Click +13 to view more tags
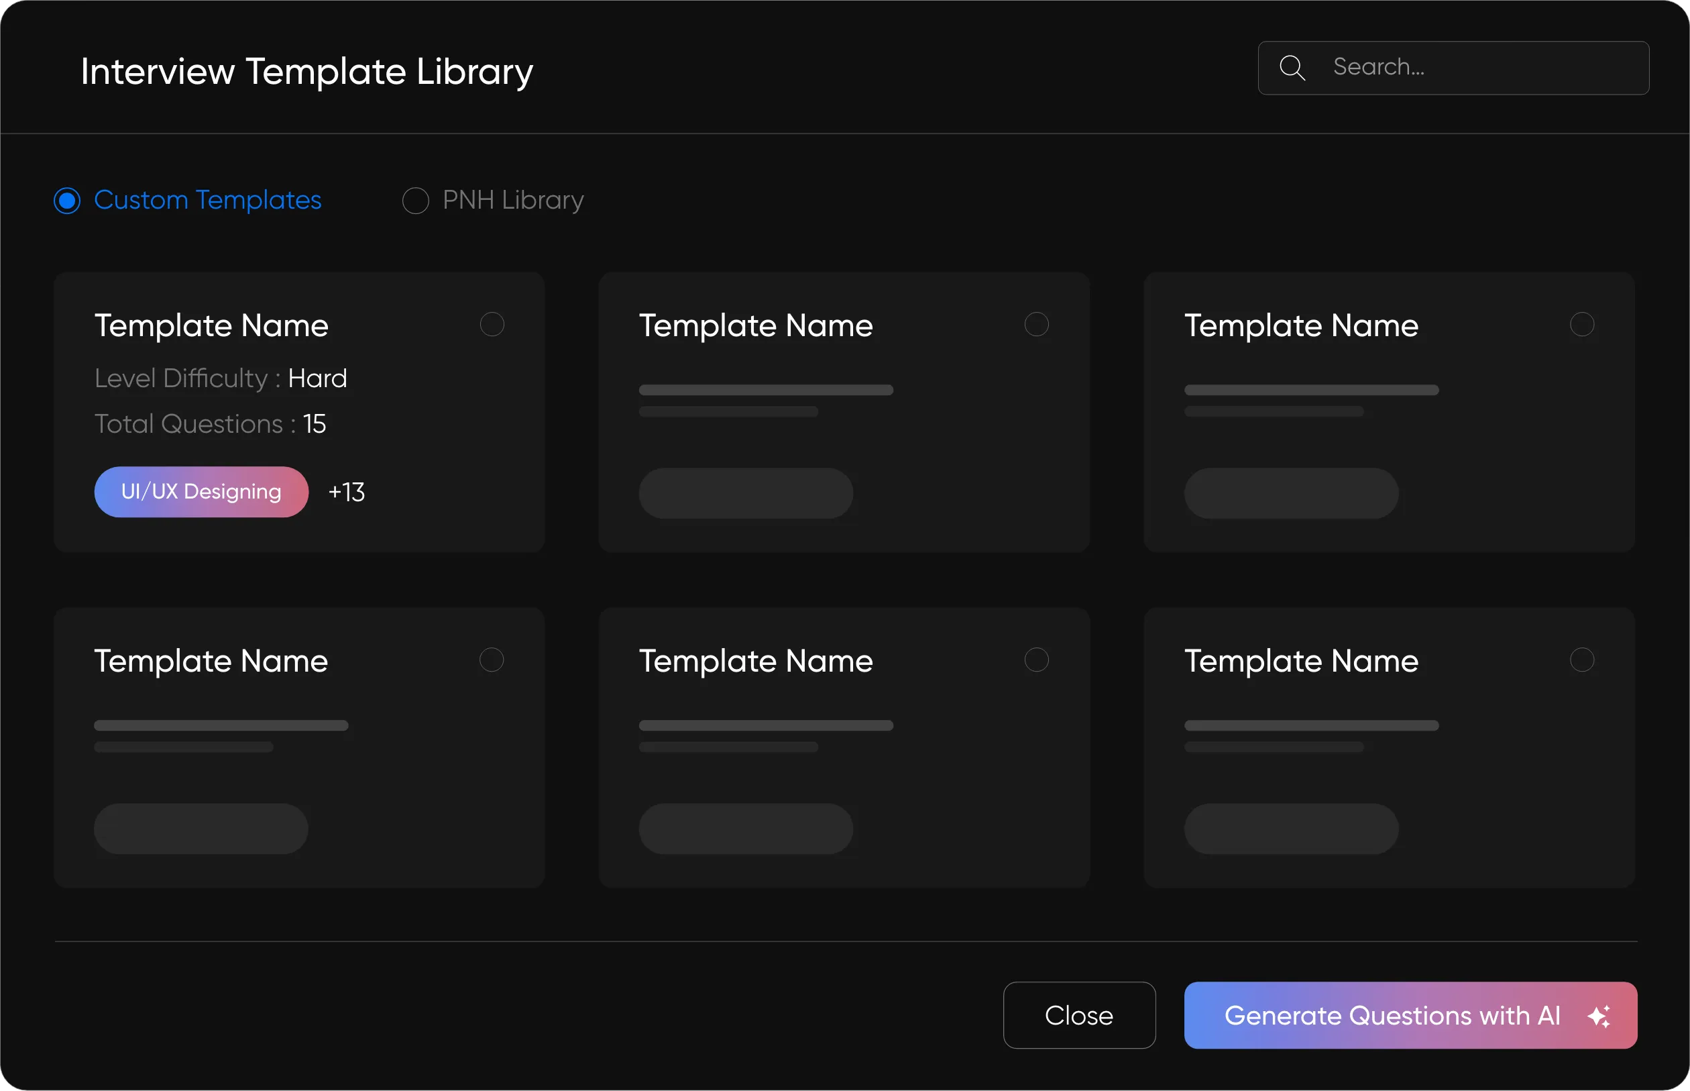The image size is (1690, 1091). (346, 491)
